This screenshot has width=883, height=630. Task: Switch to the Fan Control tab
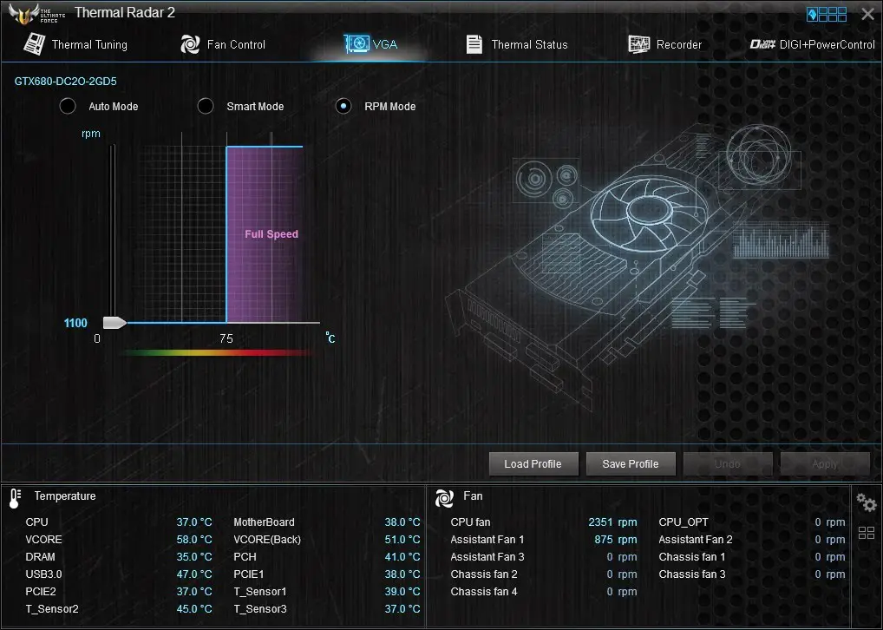click(x=223, y=44)
